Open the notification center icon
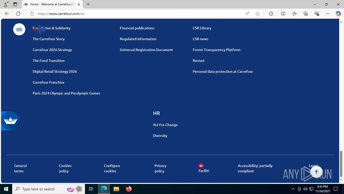Image resolution: width=344 pixels, height=194 pixels. point(336,189)
